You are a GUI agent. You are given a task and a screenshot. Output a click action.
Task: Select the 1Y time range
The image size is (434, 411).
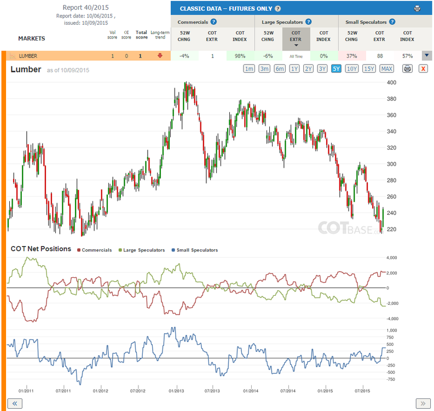(x=294, y=68)
